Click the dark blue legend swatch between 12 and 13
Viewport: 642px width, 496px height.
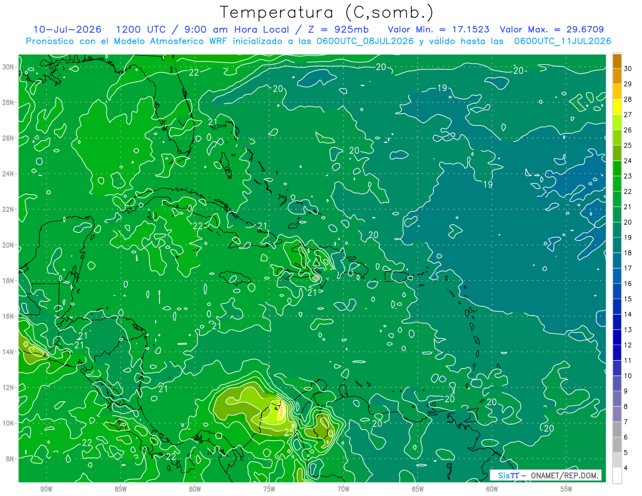point(617,337)
